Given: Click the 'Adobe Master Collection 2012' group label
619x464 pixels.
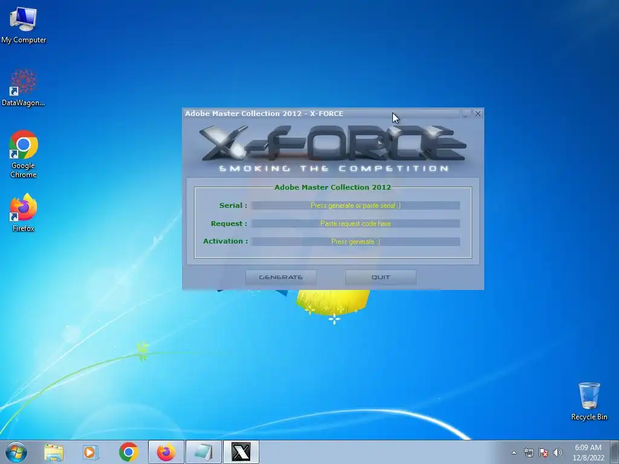Looking at the screenshot, I should pos(333,187).
